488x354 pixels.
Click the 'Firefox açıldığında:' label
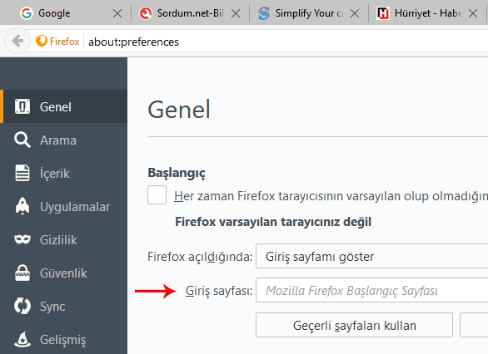pos(200,257)
